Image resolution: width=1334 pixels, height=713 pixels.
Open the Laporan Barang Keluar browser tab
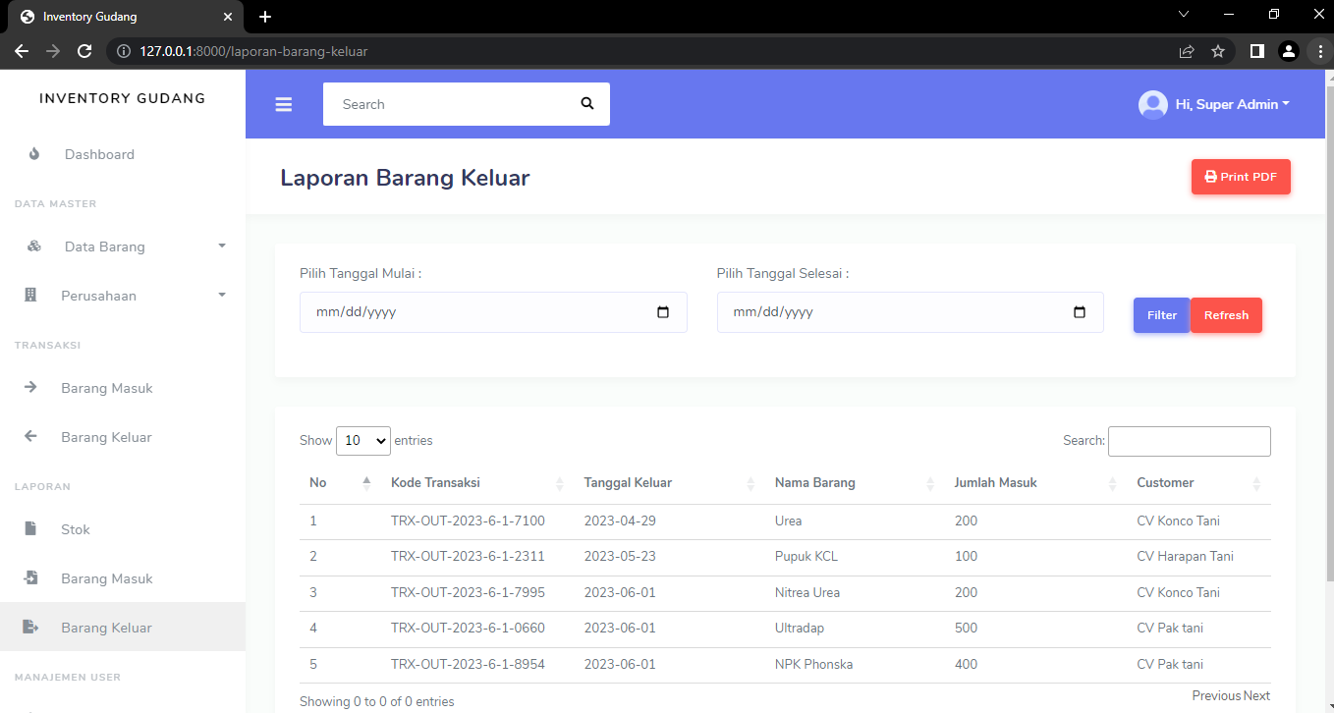(118, 17)
